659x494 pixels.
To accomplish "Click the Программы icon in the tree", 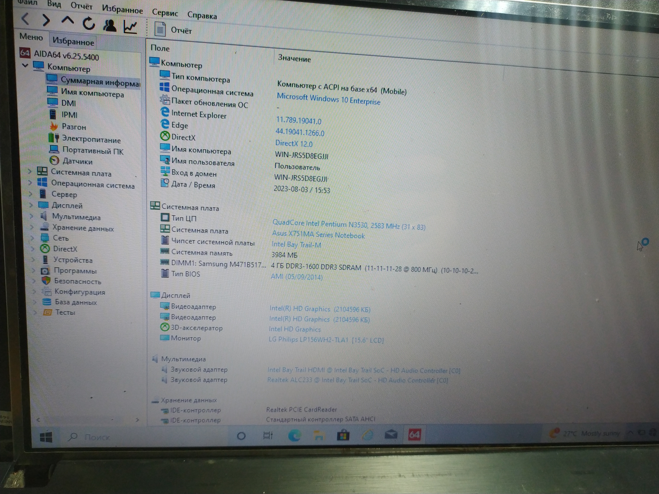I will (x=45, y=271).
